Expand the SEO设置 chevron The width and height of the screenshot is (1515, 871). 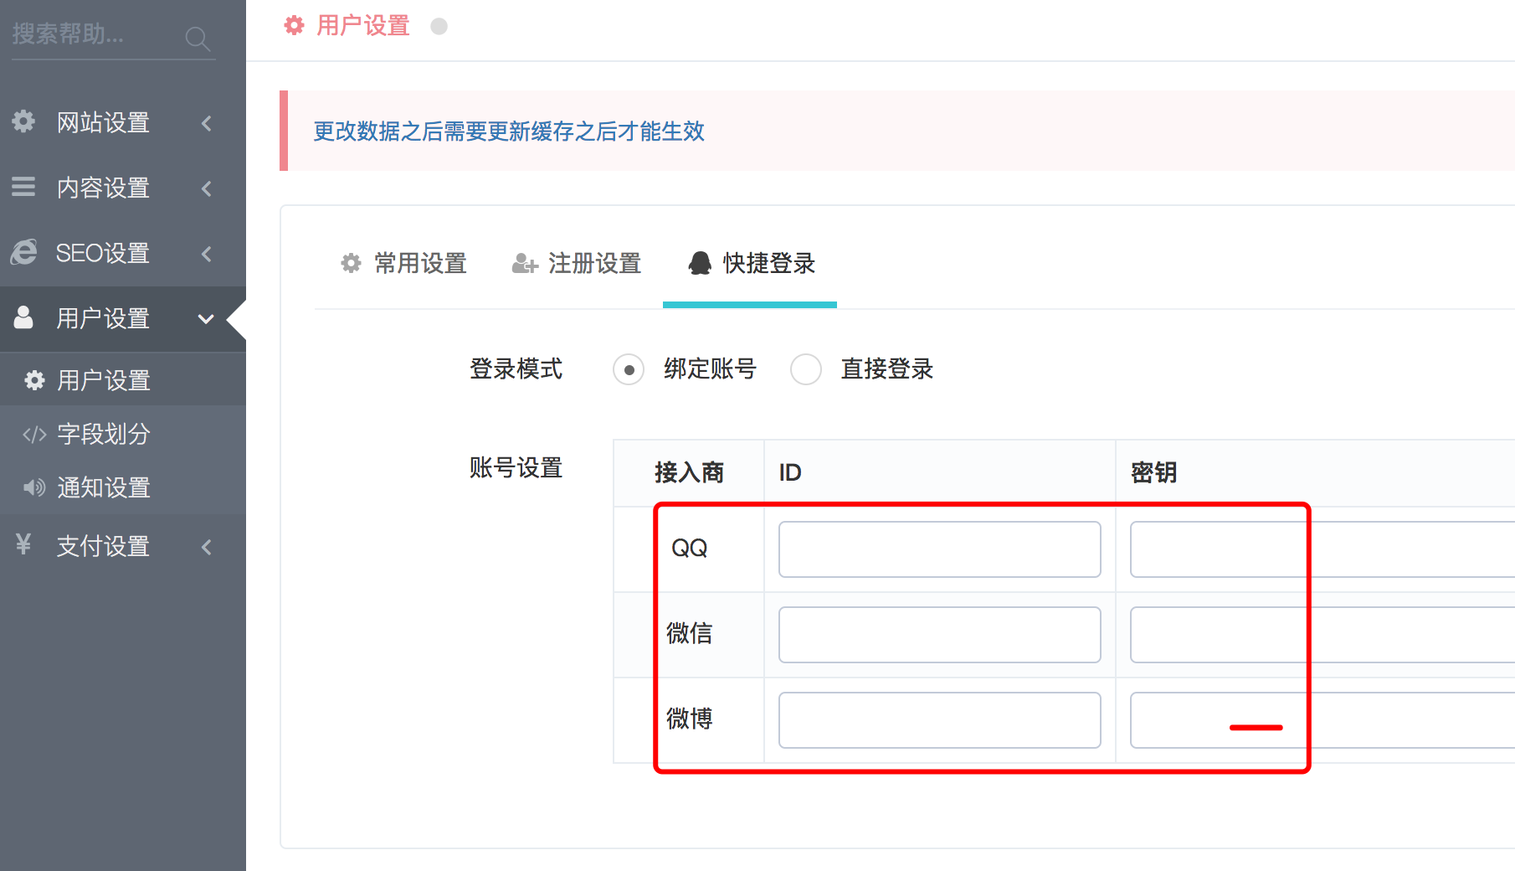[x=207, y=254]
